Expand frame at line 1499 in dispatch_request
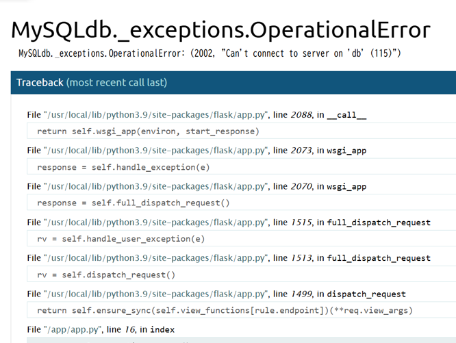 (x=216, y=294)
